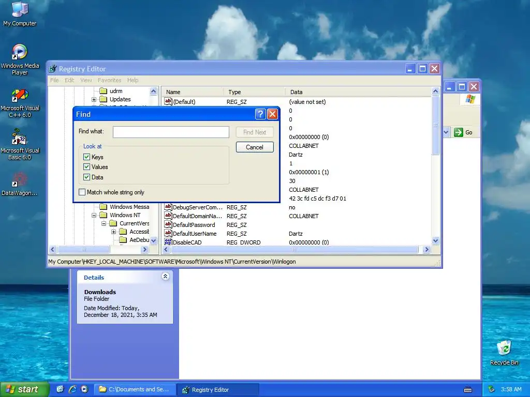530x397 pixels.
Task: Click inside the Find what text field
Action: click(171, 132)
